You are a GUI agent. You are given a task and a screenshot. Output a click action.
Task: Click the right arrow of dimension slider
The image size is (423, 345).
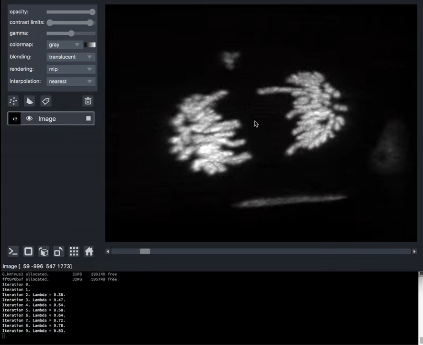pos(414,252)
